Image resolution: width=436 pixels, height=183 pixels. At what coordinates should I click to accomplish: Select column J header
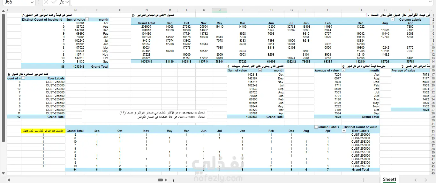(220, 10)
